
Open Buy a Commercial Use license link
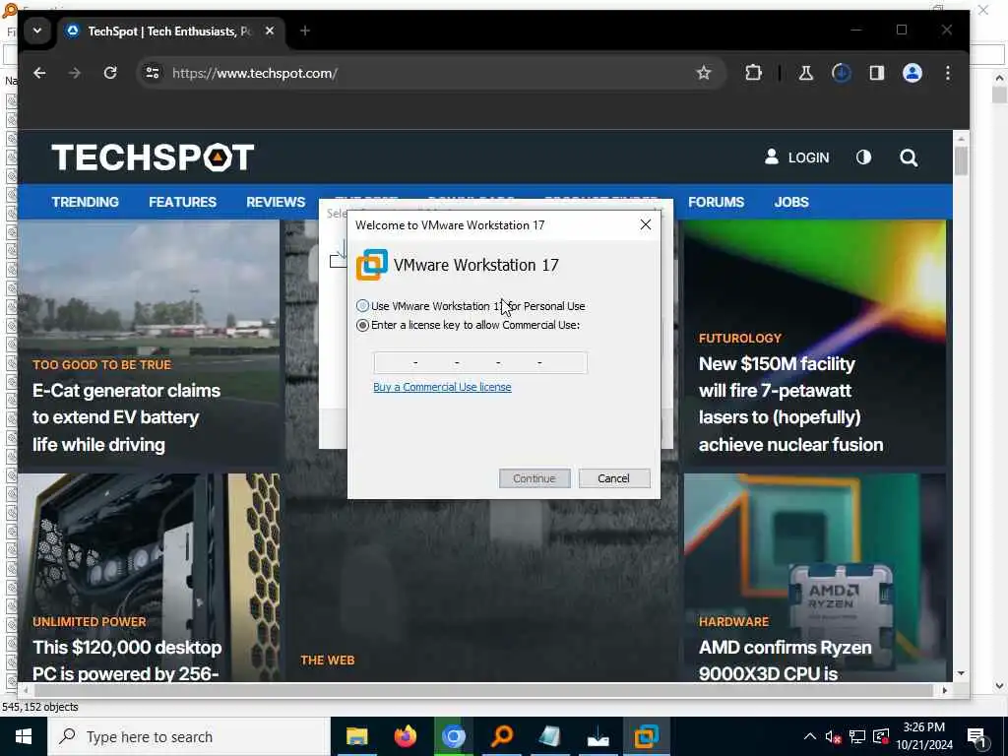click(x=442, y=387)
